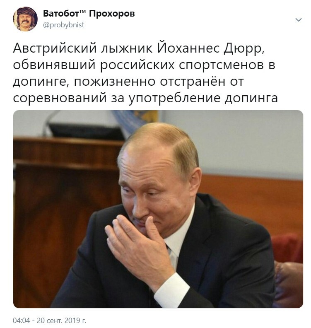The image size is (311, 328).
Task: Click the word Прохоров in author name
Action: (112, 14)
